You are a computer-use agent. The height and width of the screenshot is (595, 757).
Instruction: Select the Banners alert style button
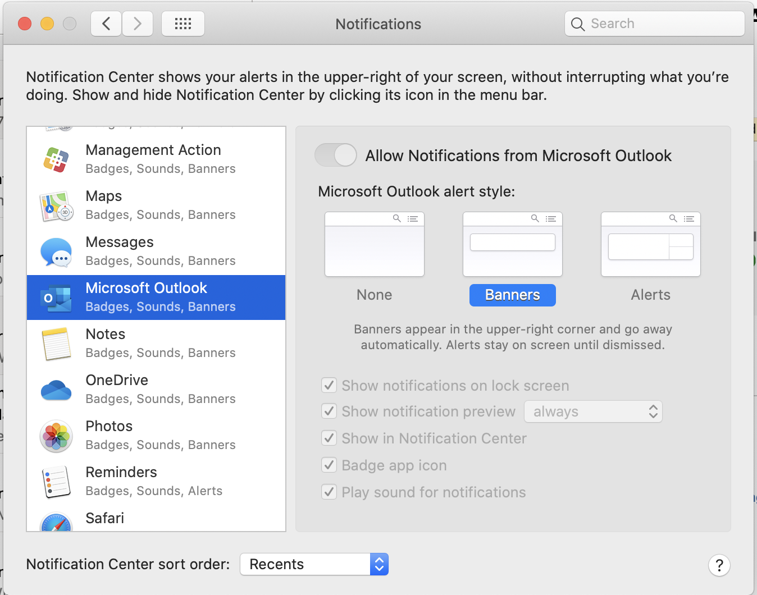point(513,295)
